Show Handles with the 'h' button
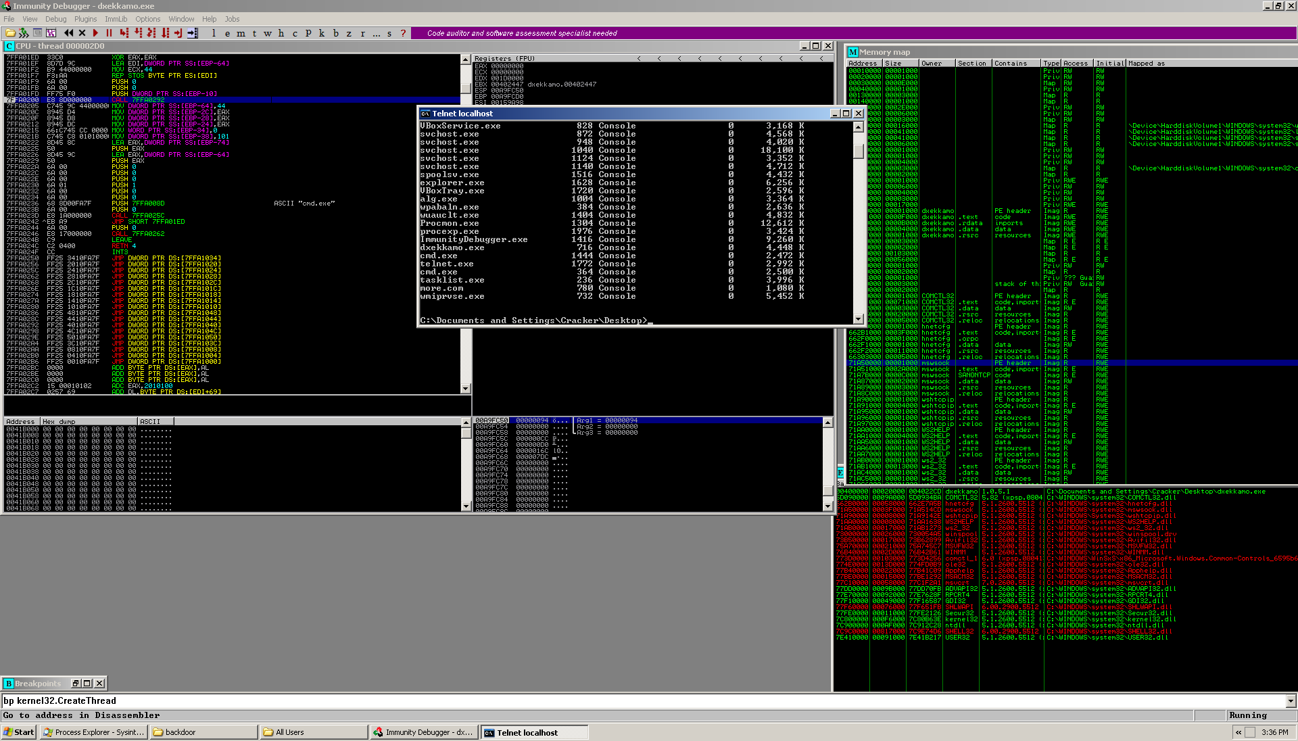This screenshot has width=1298, height=741. (281, 32)
